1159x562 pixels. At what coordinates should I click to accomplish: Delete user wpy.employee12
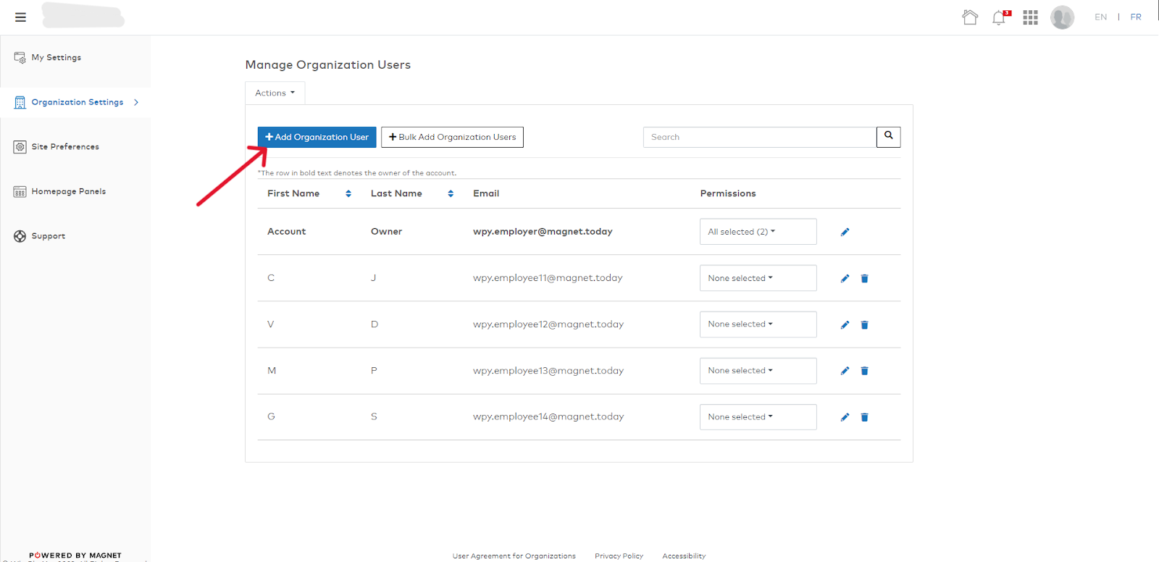864,324
